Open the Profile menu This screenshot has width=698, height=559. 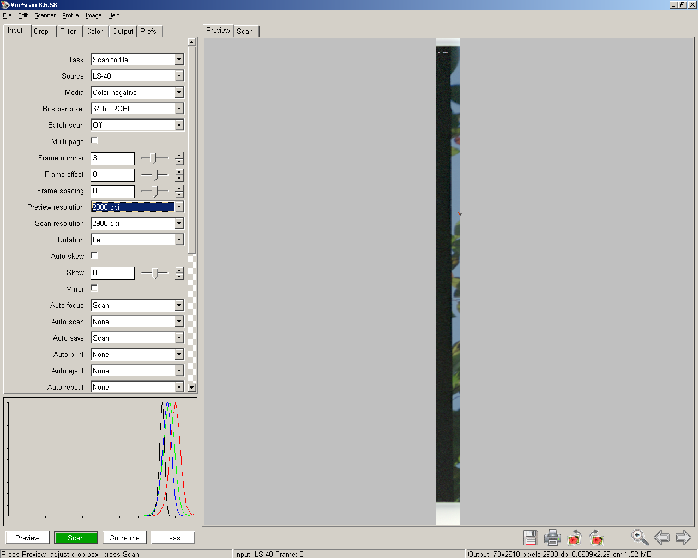click(x=70, y=15)
